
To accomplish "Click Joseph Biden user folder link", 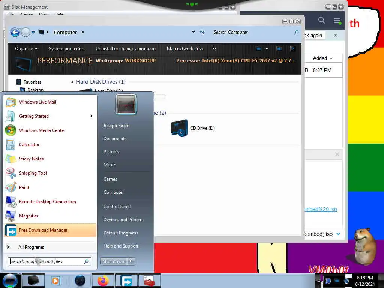I will coord(116,126).
